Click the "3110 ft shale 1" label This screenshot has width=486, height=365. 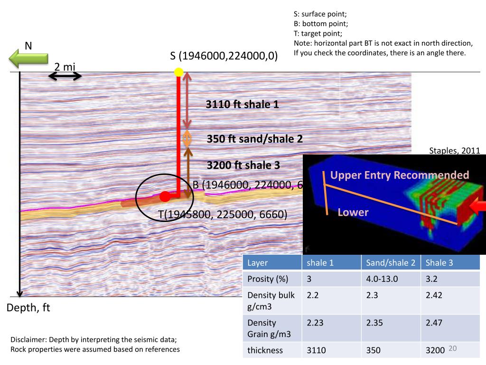point(243,104)
